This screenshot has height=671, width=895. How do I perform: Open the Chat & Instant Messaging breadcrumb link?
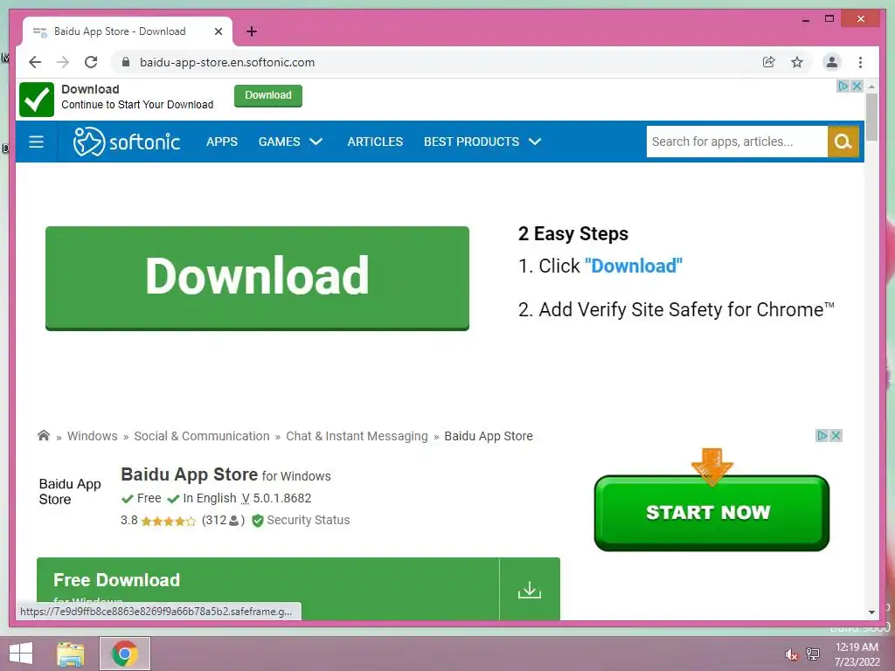357,436
